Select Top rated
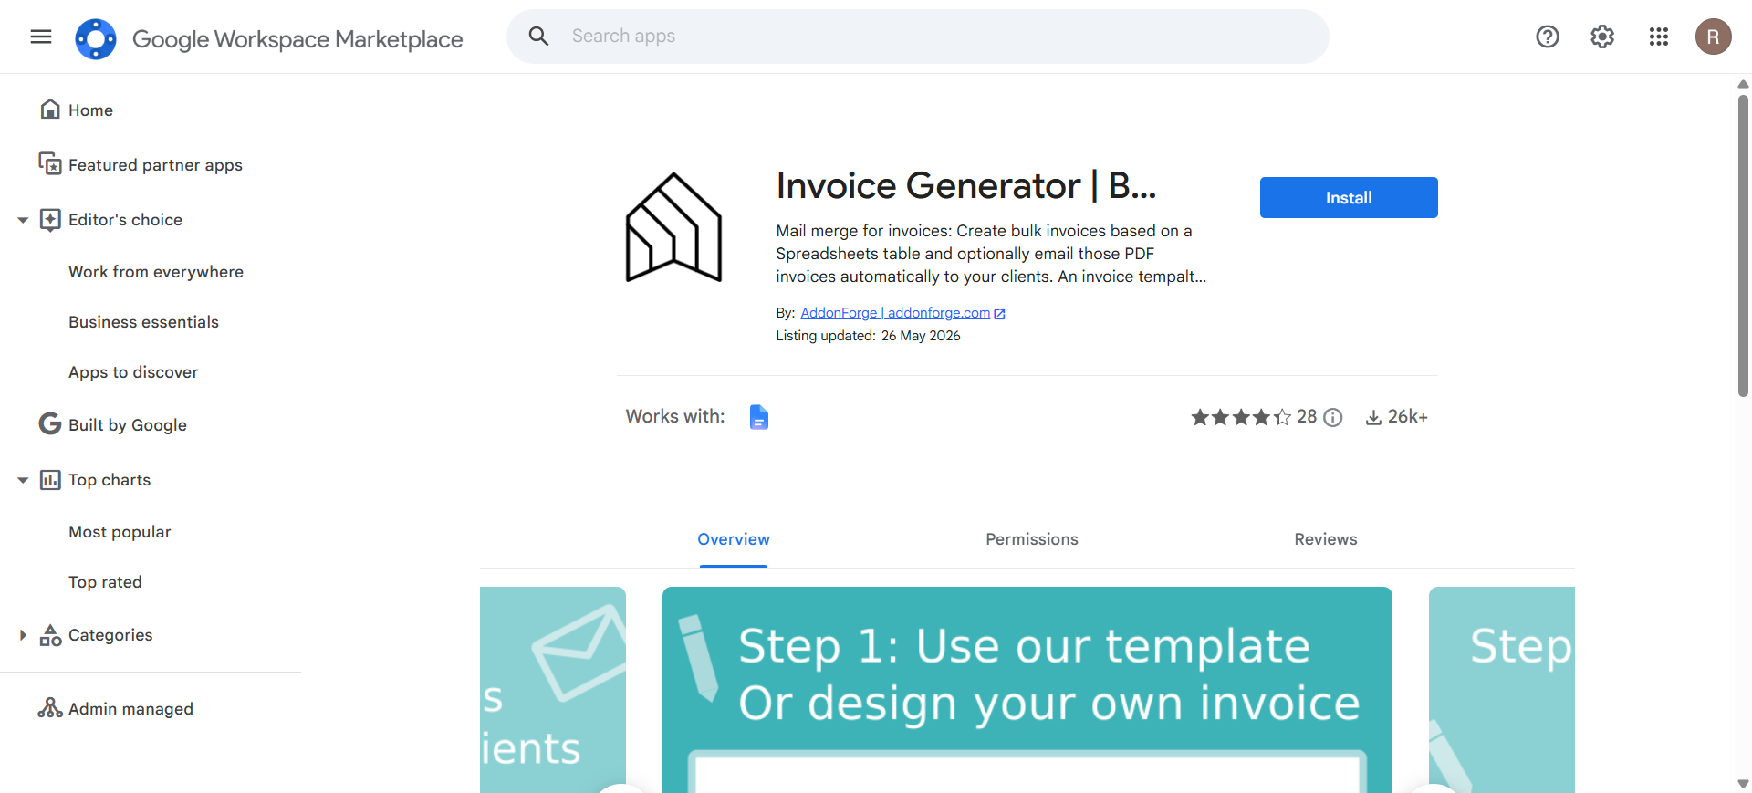This screenshot has width=1752, height=793. [105, 582]
